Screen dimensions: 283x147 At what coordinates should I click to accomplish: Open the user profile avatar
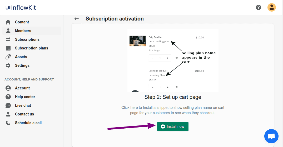pos(271,7)
